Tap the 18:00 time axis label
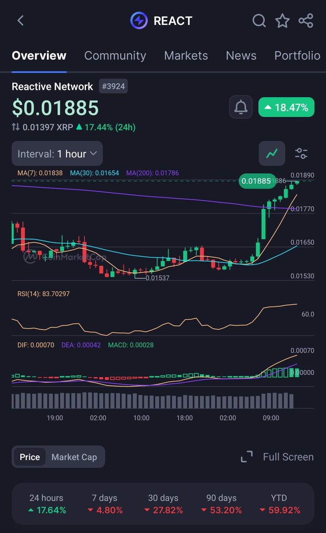 pos(185,418)
